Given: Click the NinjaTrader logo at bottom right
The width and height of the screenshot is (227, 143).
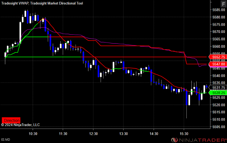Looking at the screenshot, I should pyautogui.click(x=199, y=140).
